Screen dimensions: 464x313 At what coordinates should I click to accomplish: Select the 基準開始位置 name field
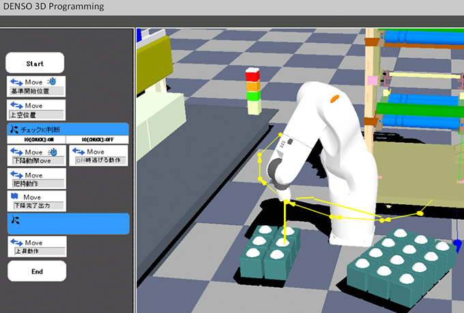(38, 90)
